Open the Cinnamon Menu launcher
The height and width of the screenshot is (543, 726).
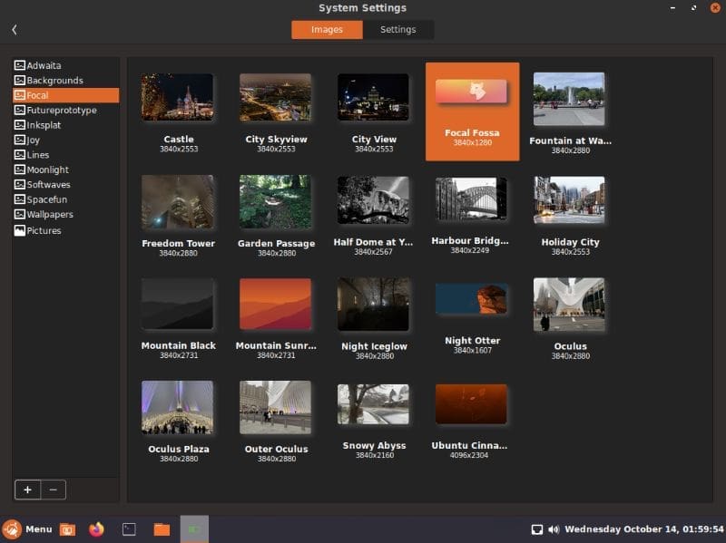[x=27, y=529]
